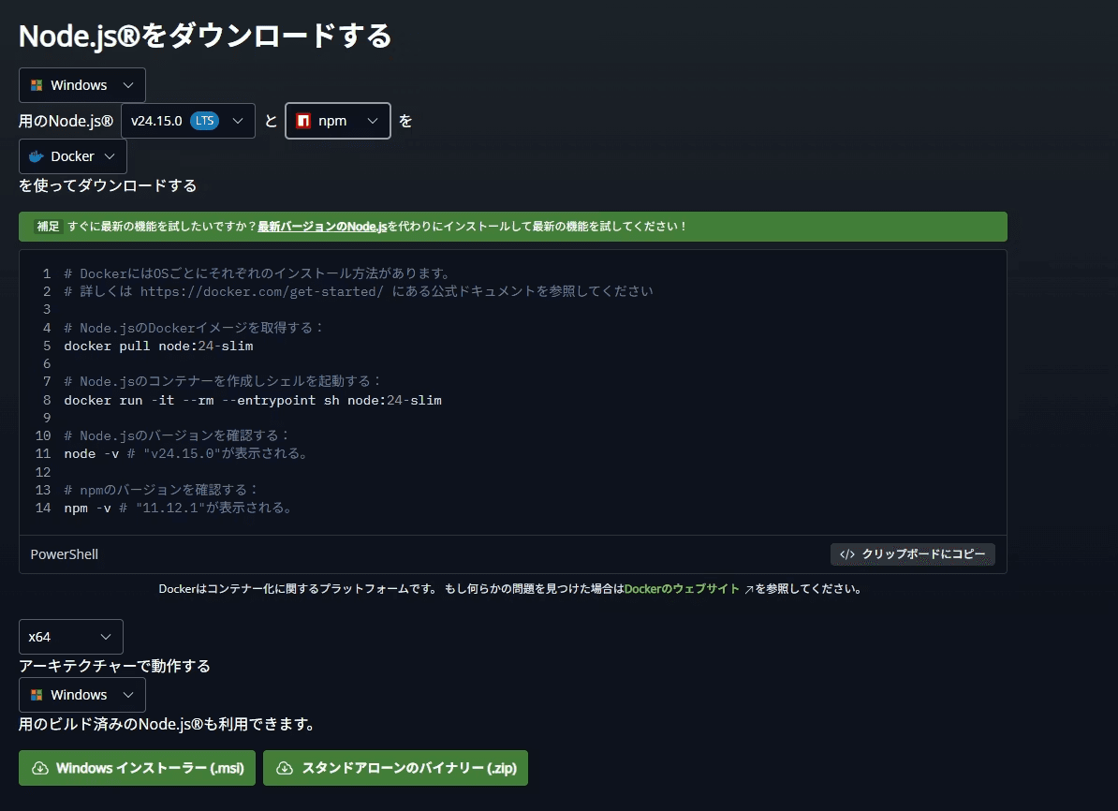Click the docker run --entrypoint sh line
Viewport: 1118px width, 811px height.
point(253,400)
